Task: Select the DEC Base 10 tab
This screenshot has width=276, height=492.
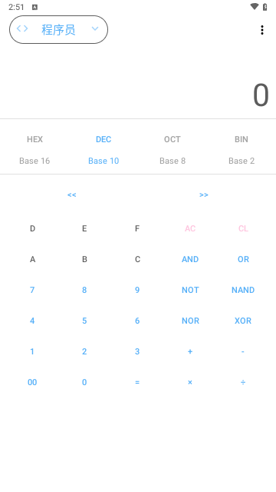Action: [103, 150]
